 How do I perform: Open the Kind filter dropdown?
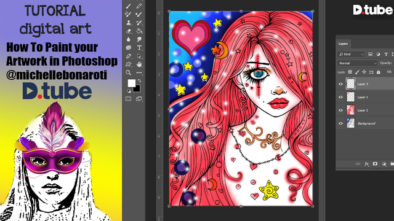pyautogui.click(x=351, y=54)
